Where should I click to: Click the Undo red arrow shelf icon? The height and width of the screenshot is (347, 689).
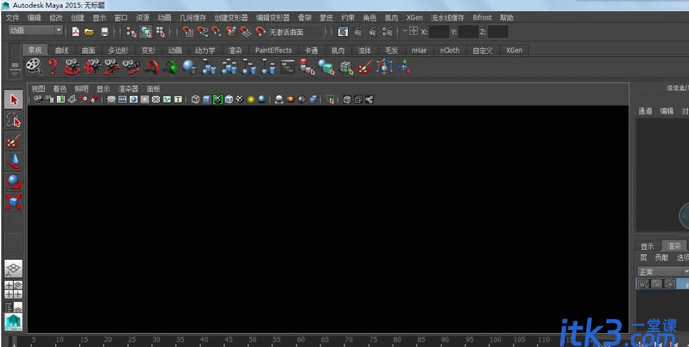pyautogui.click(x=152, y=67)
